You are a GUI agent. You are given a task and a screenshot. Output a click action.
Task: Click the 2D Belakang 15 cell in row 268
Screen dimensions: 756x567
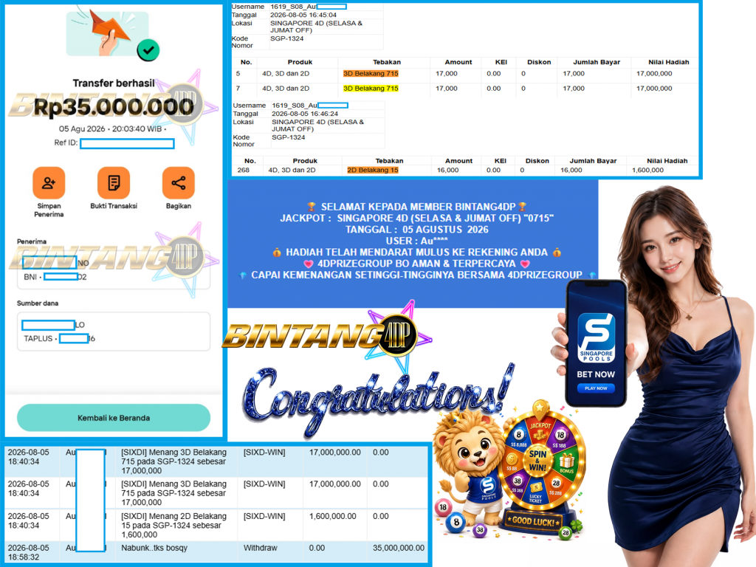tap(373, 170)
